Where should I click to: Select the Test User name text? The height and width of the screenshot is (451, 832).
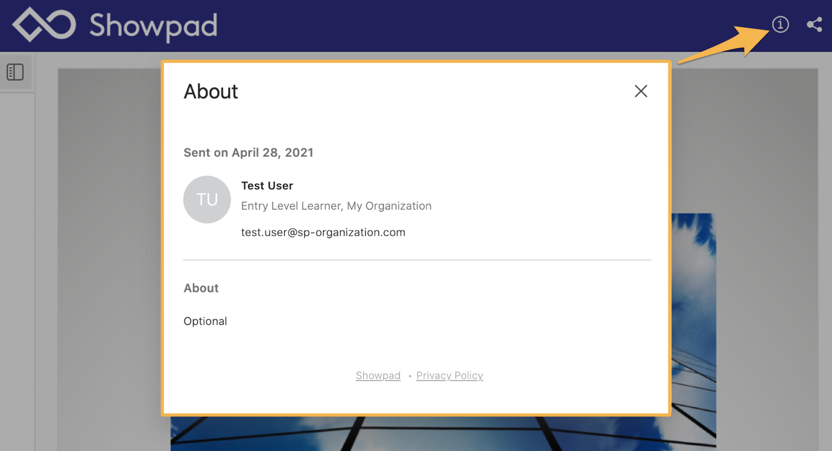267,185
